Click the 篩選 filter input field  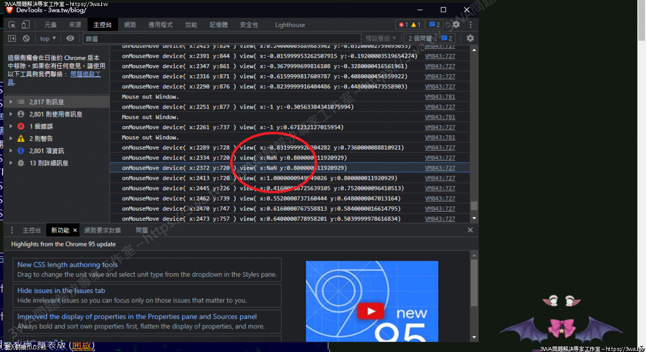pos(222,38)
